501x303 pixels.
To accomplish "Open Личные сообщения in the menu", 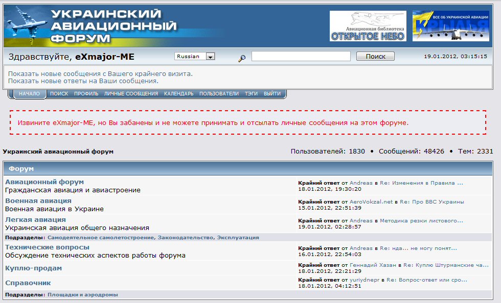I will [131, 94].
